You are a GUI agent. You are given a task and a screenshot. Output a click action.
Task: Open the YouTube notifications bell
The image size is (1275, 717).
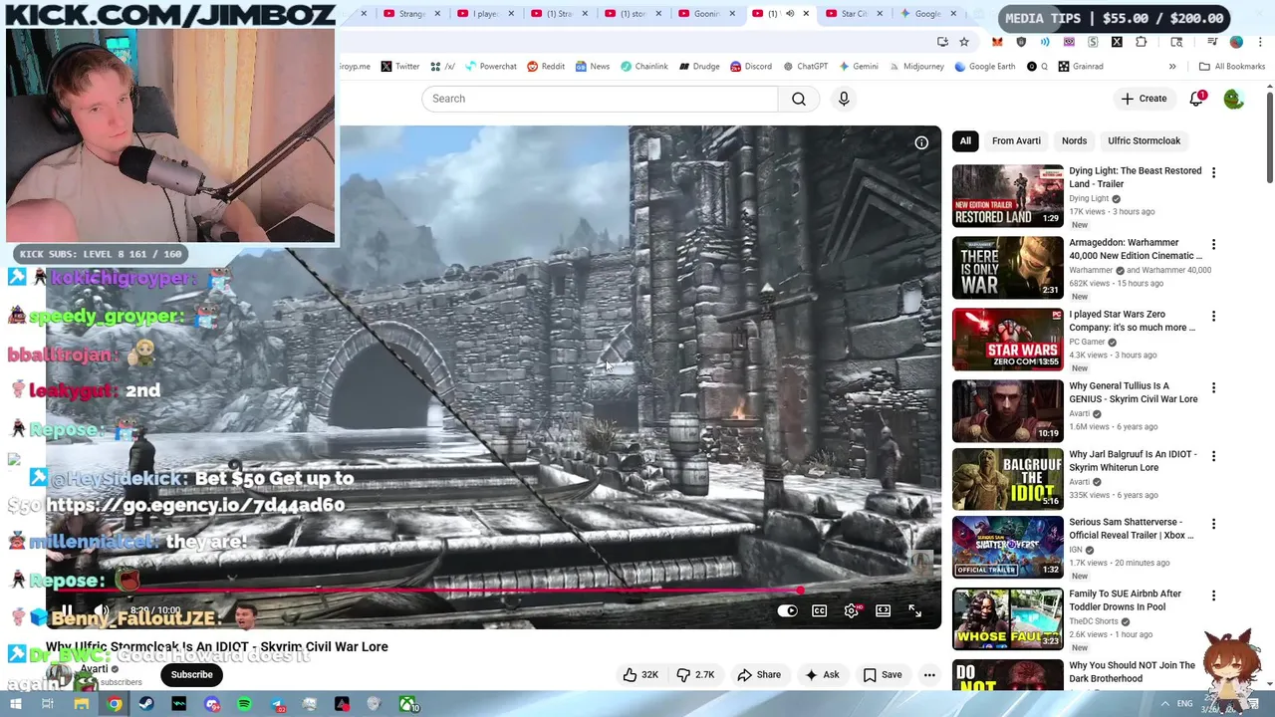1196,99
